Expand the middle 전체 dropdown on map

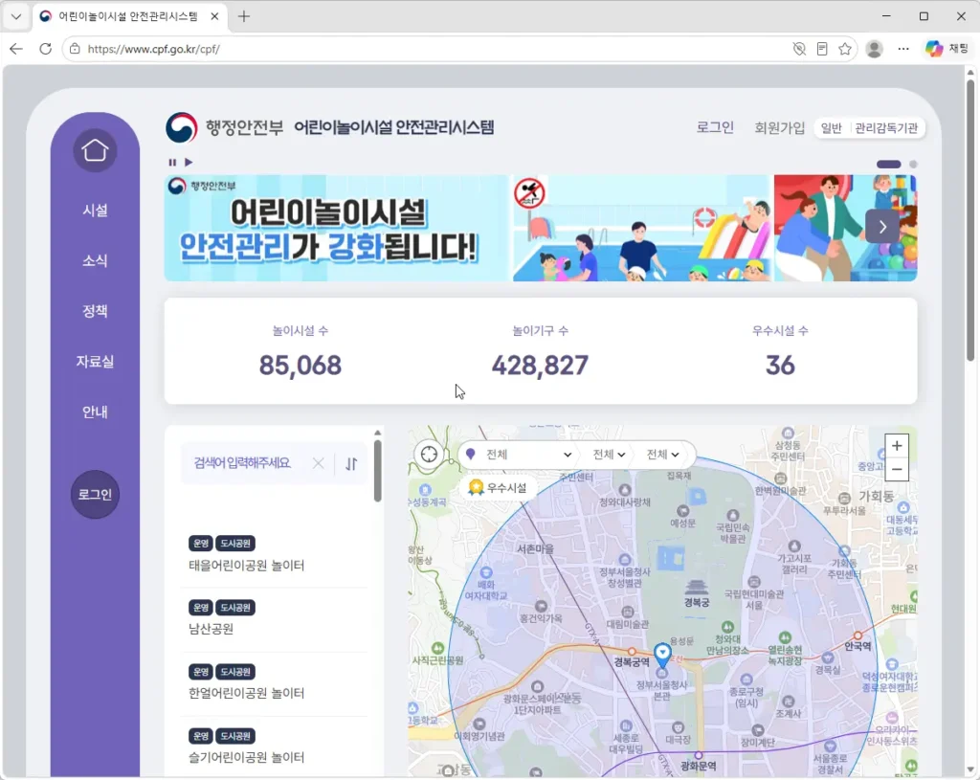point(609,455)
